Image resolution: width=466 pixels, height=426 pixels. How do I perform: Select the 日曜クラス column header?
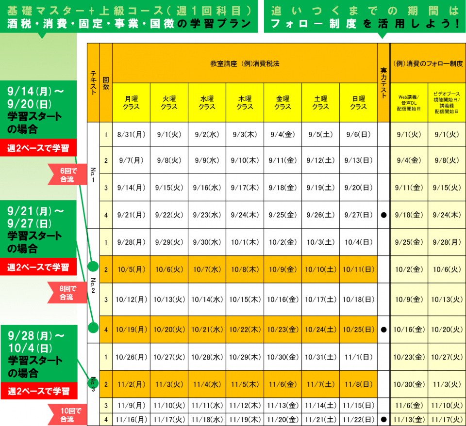358,103
